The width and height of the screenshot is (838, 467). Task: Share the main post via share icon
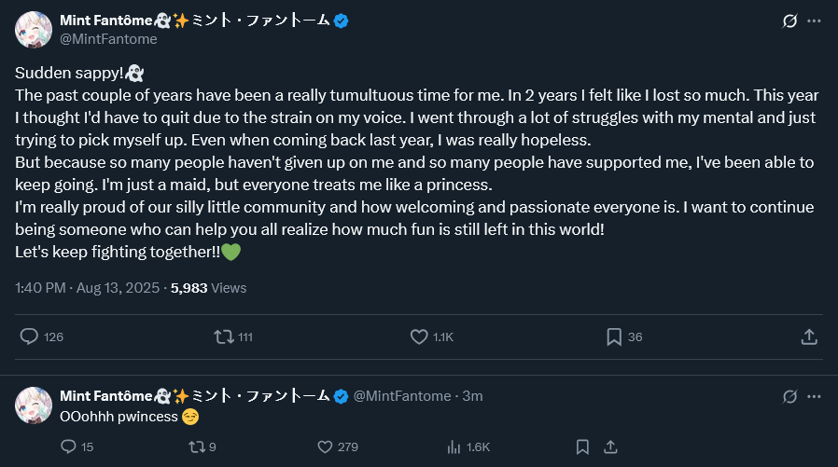tap(809, 337)
